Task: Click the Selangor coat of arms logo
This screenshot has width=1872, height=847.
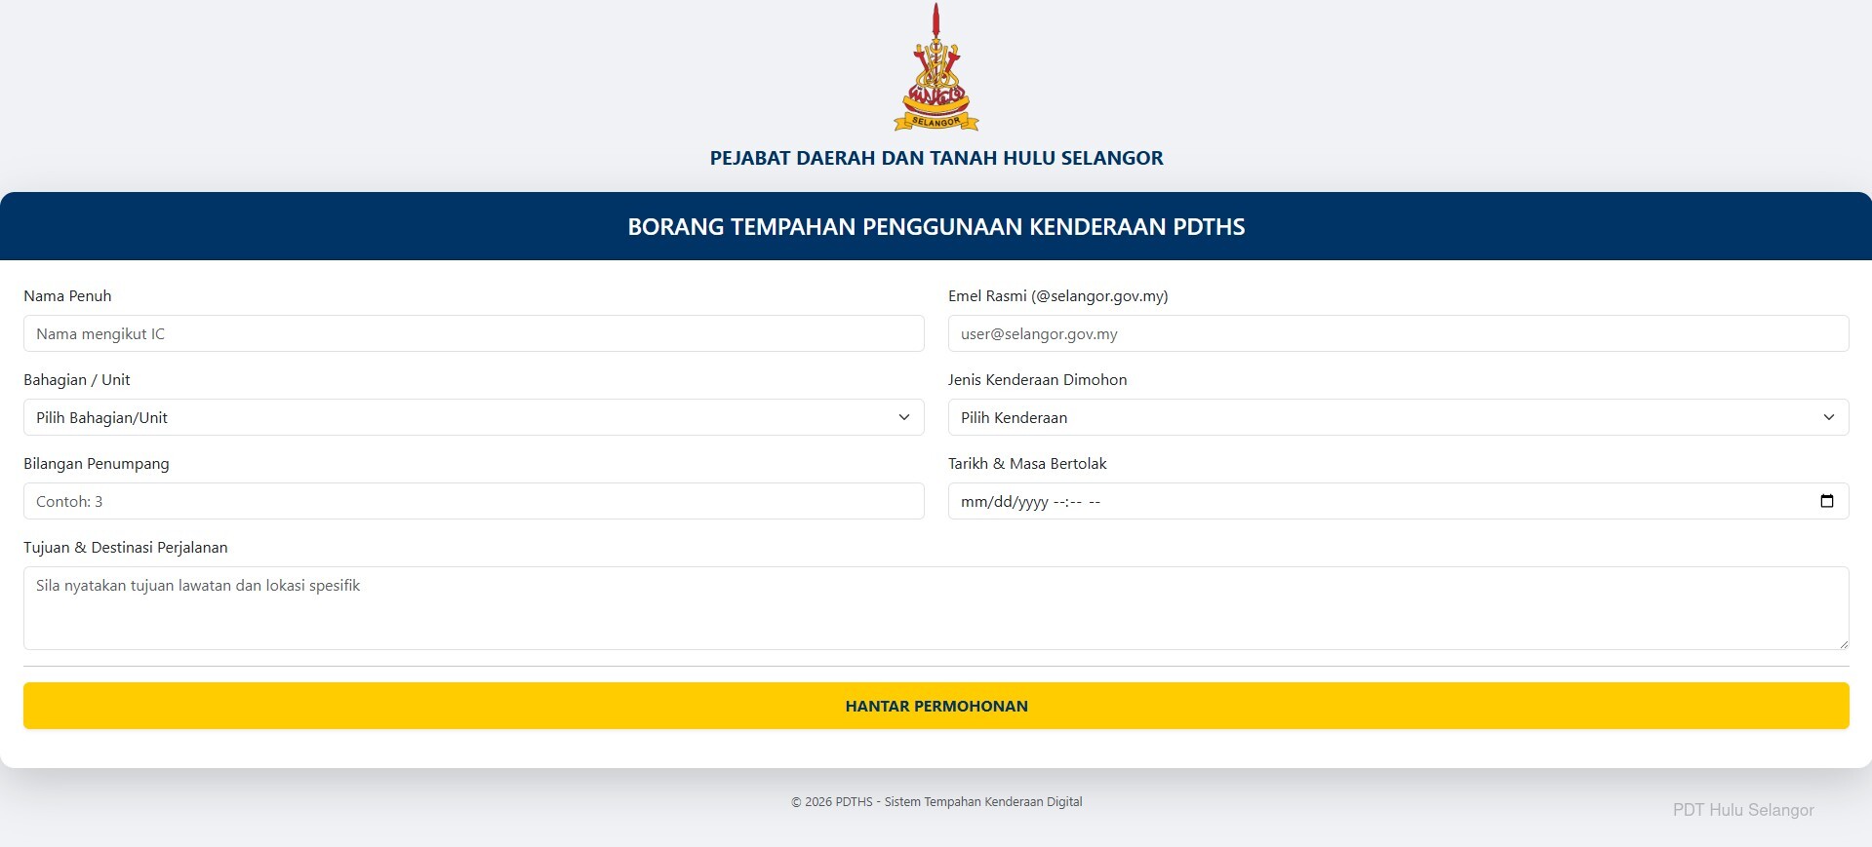Action: pyautogui.click(x=936, y=67)
